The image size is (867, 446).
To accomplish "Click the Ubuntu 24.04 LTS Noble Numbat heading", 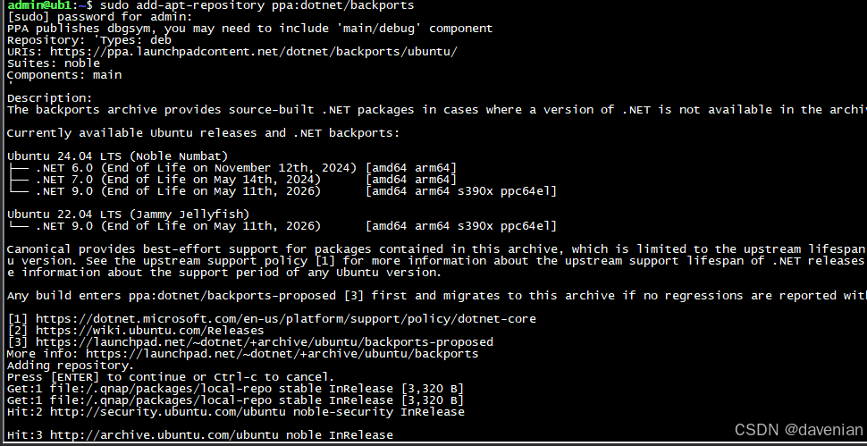I will 117,156.
